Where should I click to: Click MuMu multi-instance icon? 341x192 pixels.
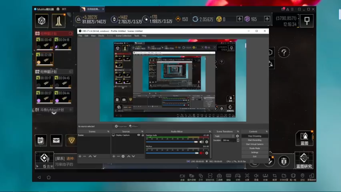point(201,176)
